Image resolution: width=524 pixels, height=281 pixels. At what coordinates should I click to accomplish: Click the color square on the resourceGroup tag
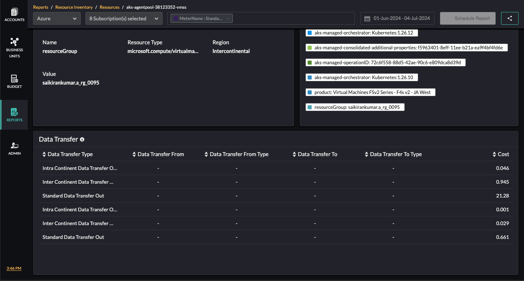(310, 107)
